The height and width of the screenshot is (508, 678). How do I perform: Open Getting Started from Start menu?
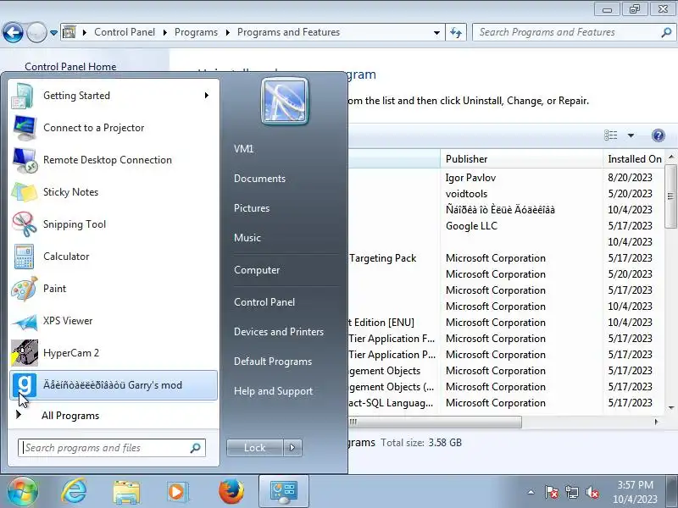click(x=114, y=96)
